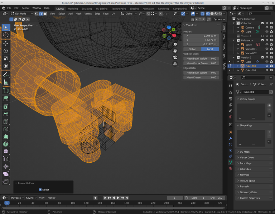This screenshot has height=214, width=275.
Task: Click the Median X value field
Action: coord(201,36)
